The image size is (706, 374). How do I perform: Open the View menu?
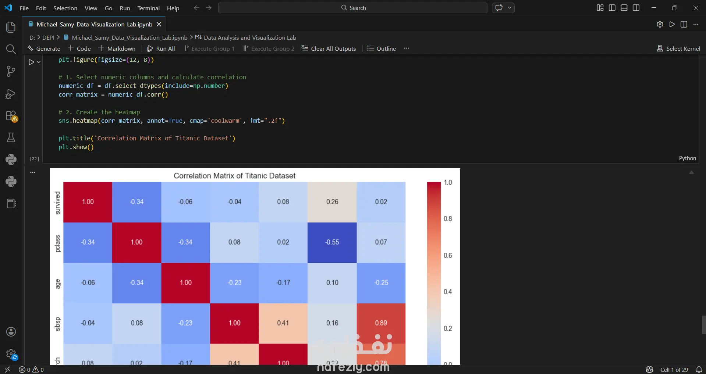pos(91,8)
